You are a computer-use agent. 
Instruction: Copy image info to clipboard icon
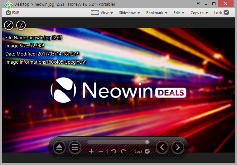pos(21,25)
